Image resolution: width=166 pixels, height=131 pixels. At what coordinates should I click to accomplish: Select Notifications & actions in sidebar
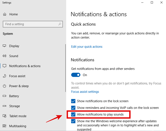point(25,66)
